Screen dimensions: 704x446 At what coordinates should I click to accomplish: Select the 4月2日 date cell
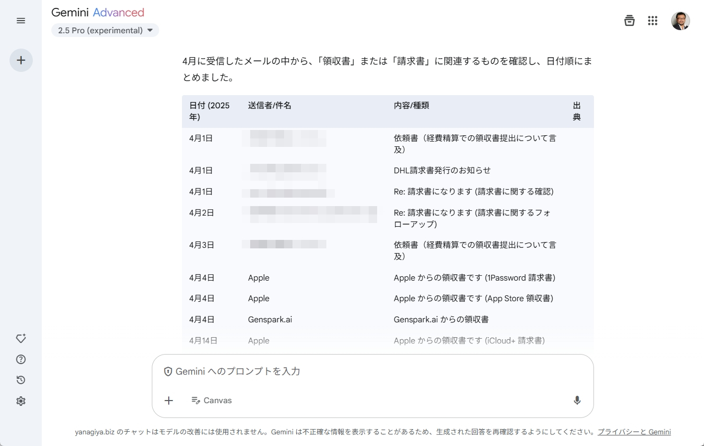click(202, 212)
